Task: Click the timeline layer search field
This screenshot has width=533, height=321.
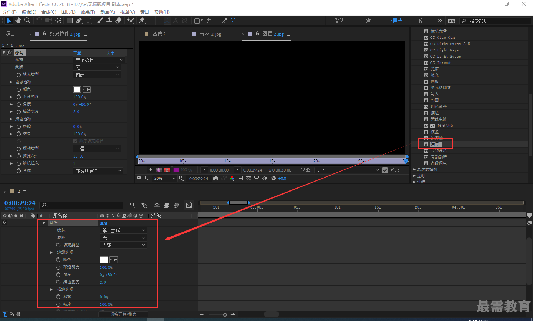Action: tap(82, 205)
